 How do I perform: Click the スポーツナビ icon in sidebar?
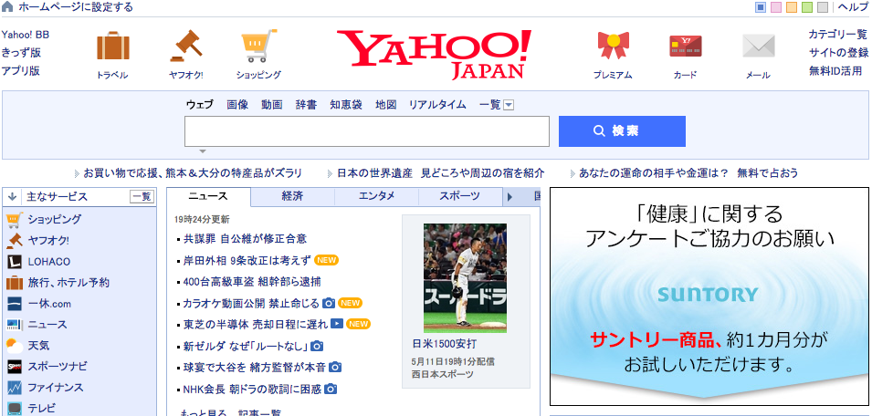coord(15,367)
